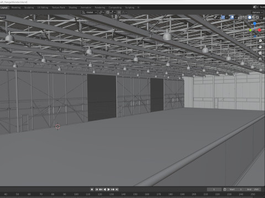Jump to previous keyframe
The image size is (265, 198).
[100, 189]
